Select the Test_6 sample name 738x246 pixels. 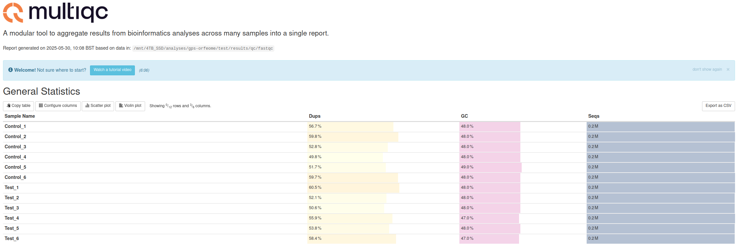[x=12, y=238]
